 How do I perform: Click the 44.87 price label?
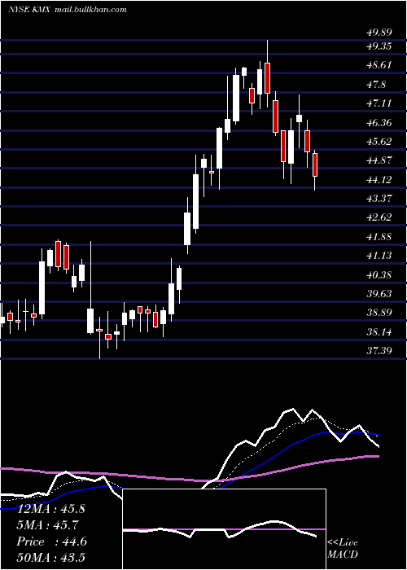(379, 160)
